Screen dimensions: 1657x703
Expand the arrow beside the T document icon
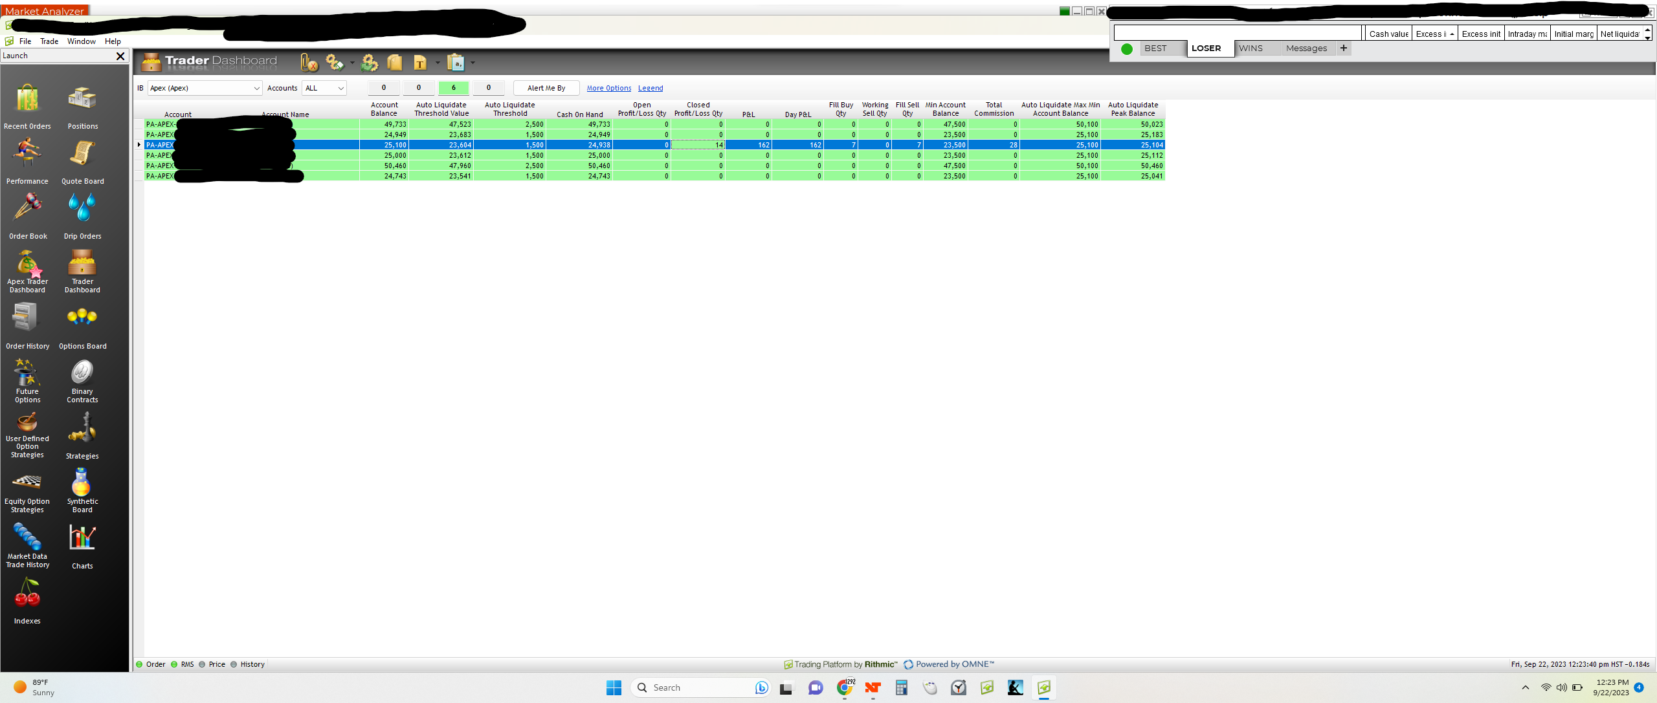tap(438, 63)
